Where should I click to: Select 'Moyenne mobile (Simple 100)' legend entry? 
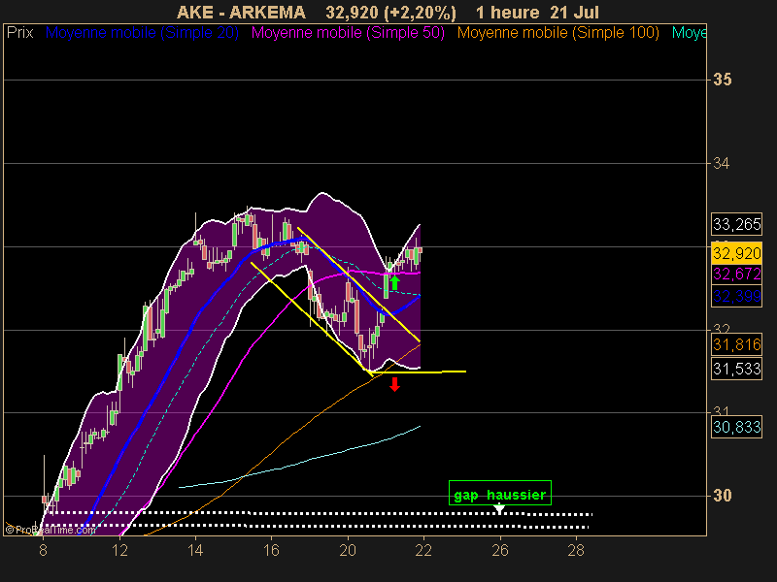[x=557, y=33]
